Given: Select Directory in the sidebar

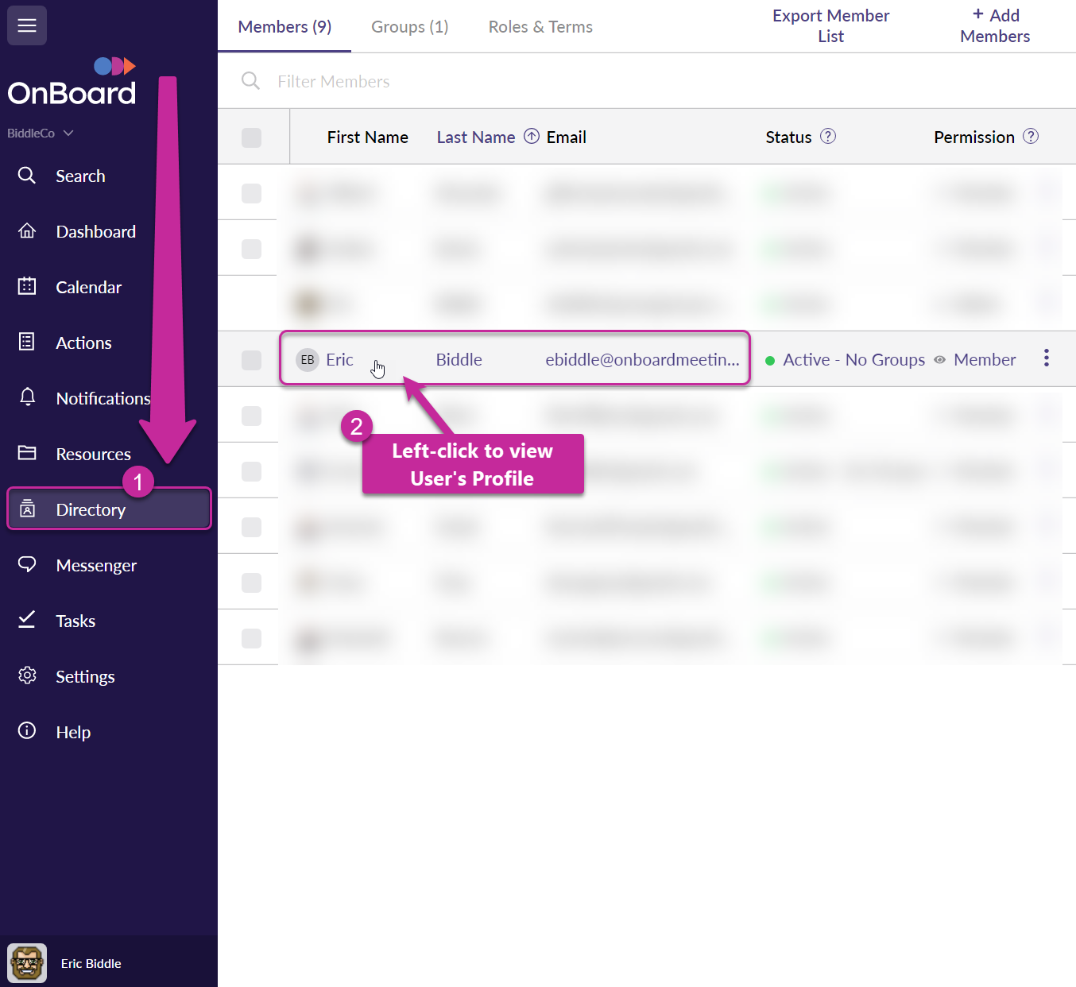Looking at the screenshot, I should pos(109,509).
